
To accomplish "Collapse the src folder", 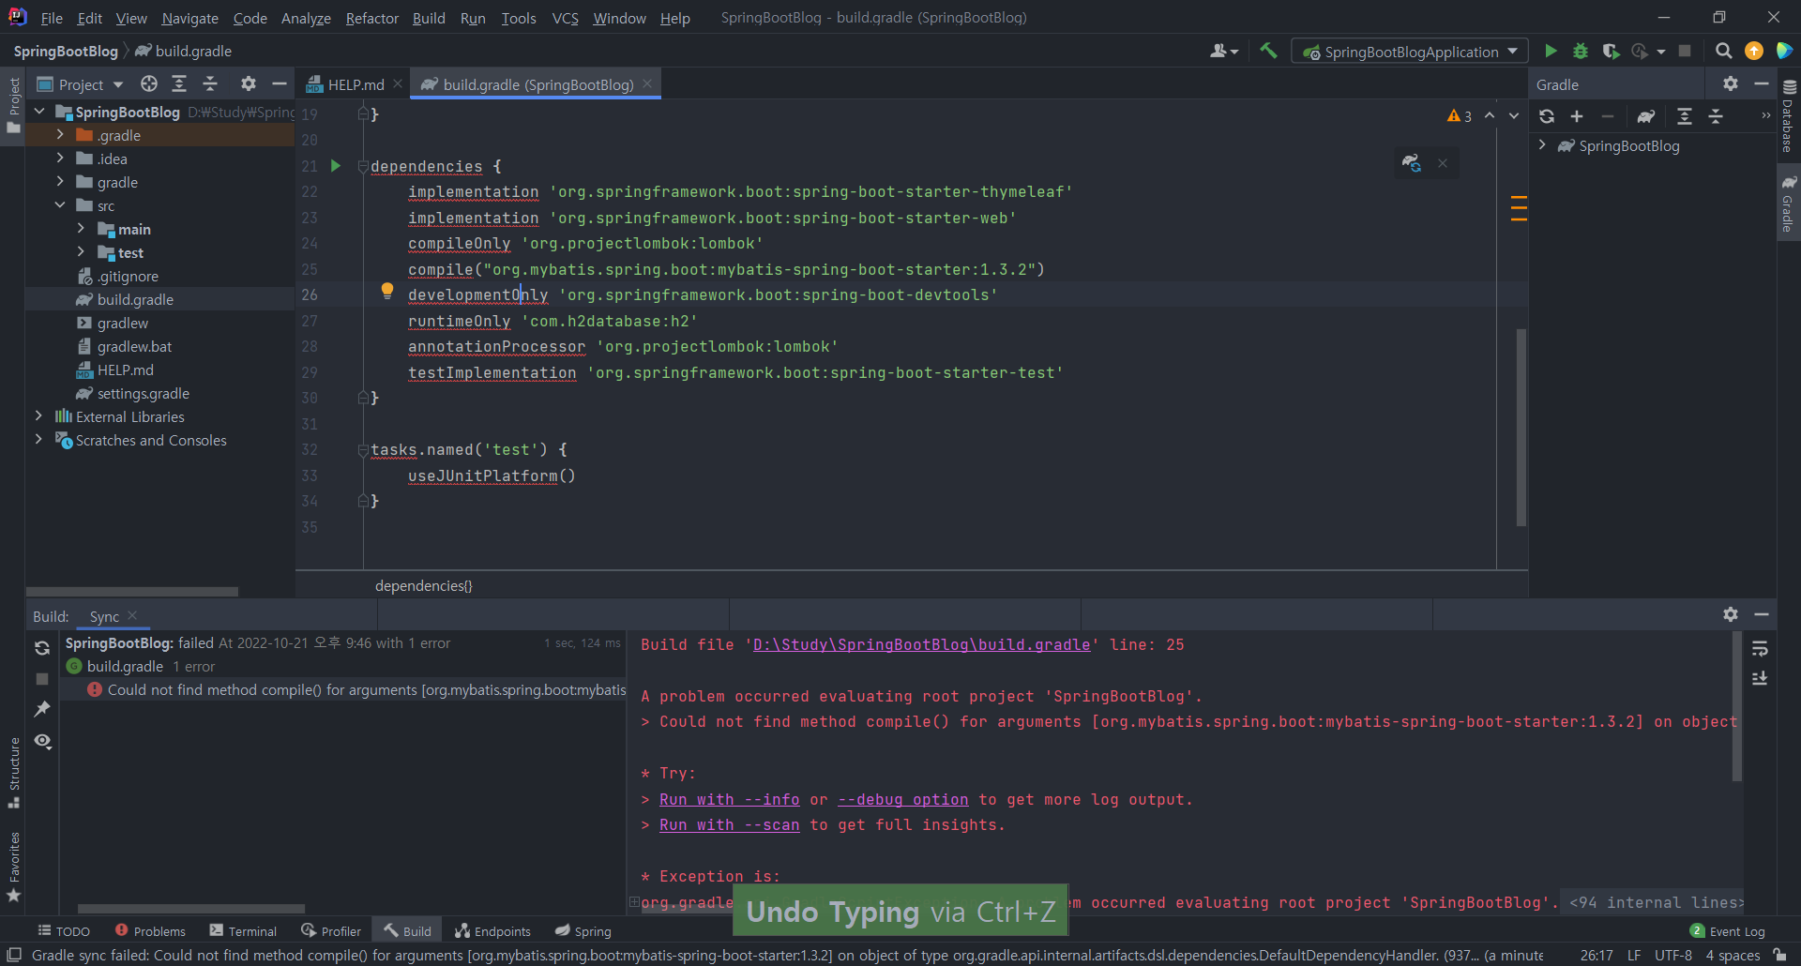I will (x=60, y=205).
